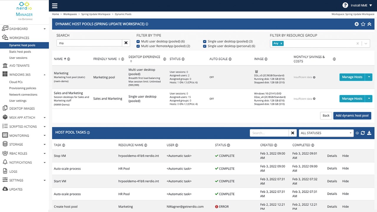Image resolution: width=377 pixels, height=212 pixels.
Task: Uncheck Multi user desktop (pooled) filter
Action: pyautogui.click(x=138, y=42)
